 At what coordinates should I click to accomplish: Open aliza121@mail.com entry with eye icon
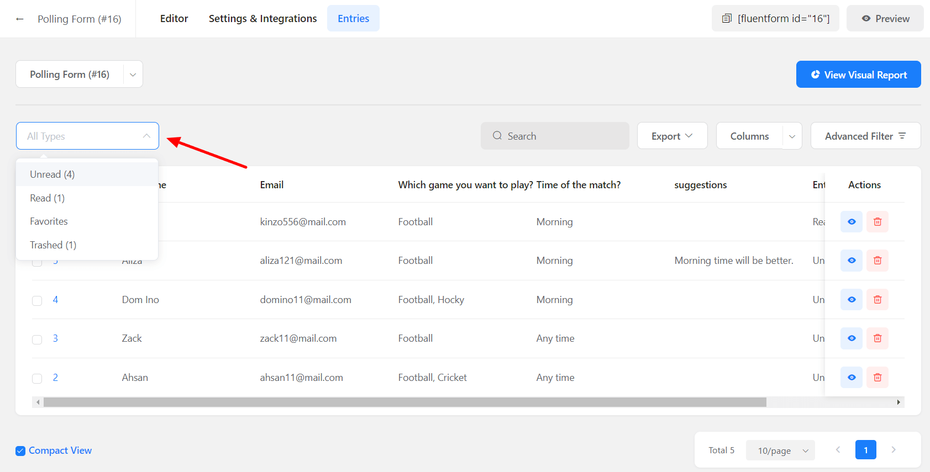pyautogui.click(x=851, y=261)
